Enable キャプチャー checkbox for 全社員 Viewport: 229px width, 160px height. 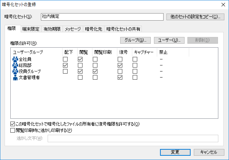tap(135, 59)
